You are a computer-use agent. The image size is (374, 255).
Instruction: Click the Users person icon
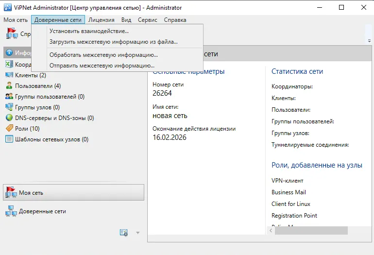[9, 85]
